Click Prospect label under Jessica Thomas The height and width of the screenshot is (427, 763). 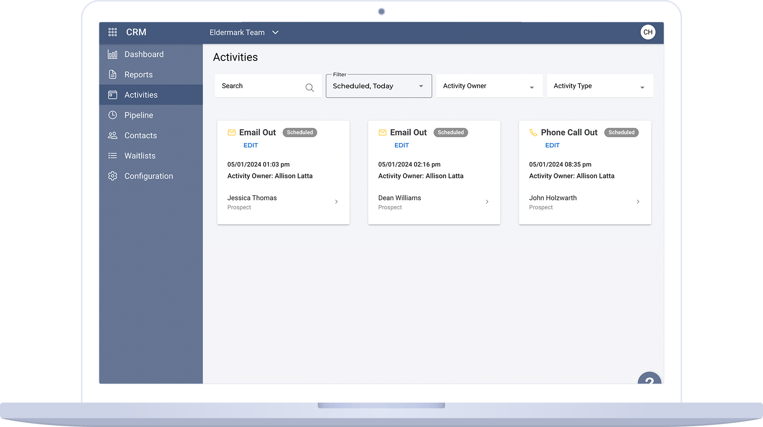(x=239, y=208)
